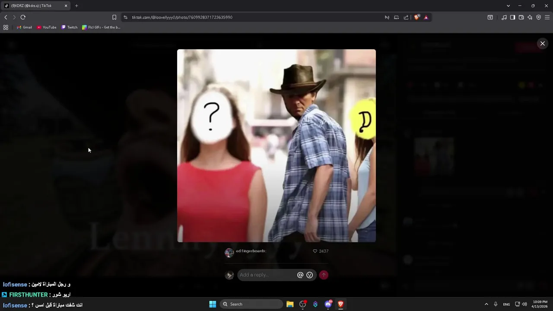Open Brave Rewards triangle icon
This screenshot has width=553, height=311.
(x=426, y=17)
